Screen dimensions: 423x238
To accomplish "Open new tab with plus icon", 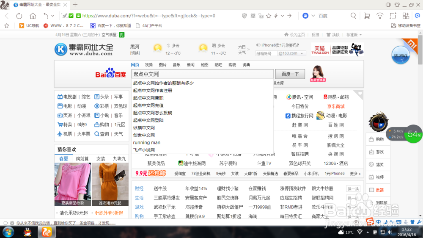I will pos(75,5).
